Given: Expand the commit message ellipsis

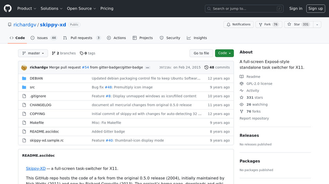Looking at the screenshot, I should point(147,67).
